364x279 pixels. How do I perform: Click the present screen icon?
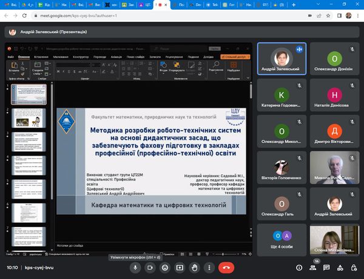[x=180, y=267]
